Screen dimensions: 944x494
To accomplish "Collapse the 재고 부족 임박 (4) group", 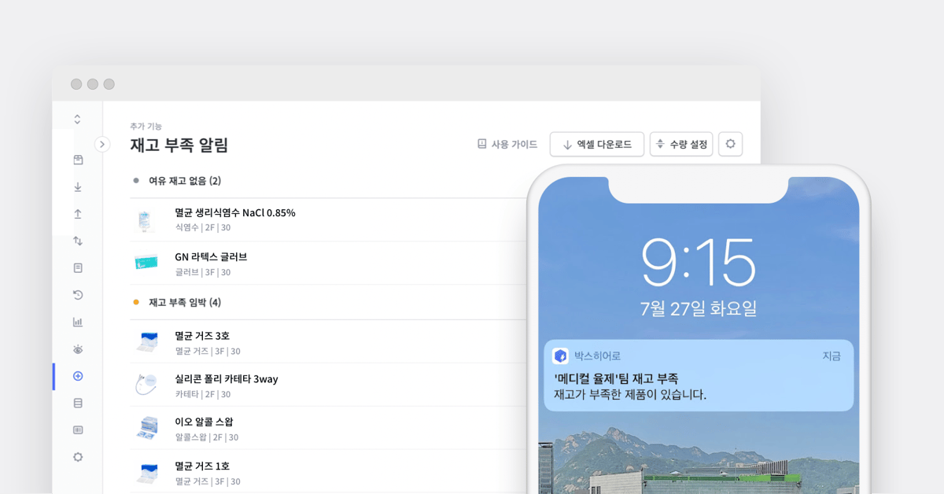I will (x=184, y=303).
